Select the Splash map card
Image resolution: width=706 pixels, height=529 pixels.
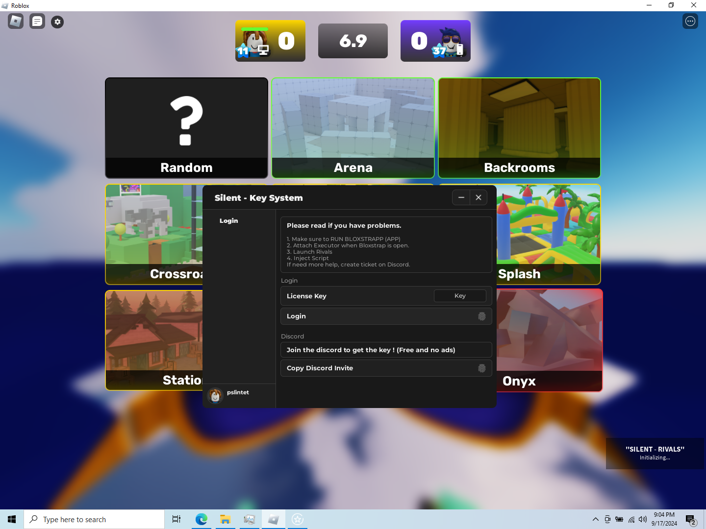549,234
